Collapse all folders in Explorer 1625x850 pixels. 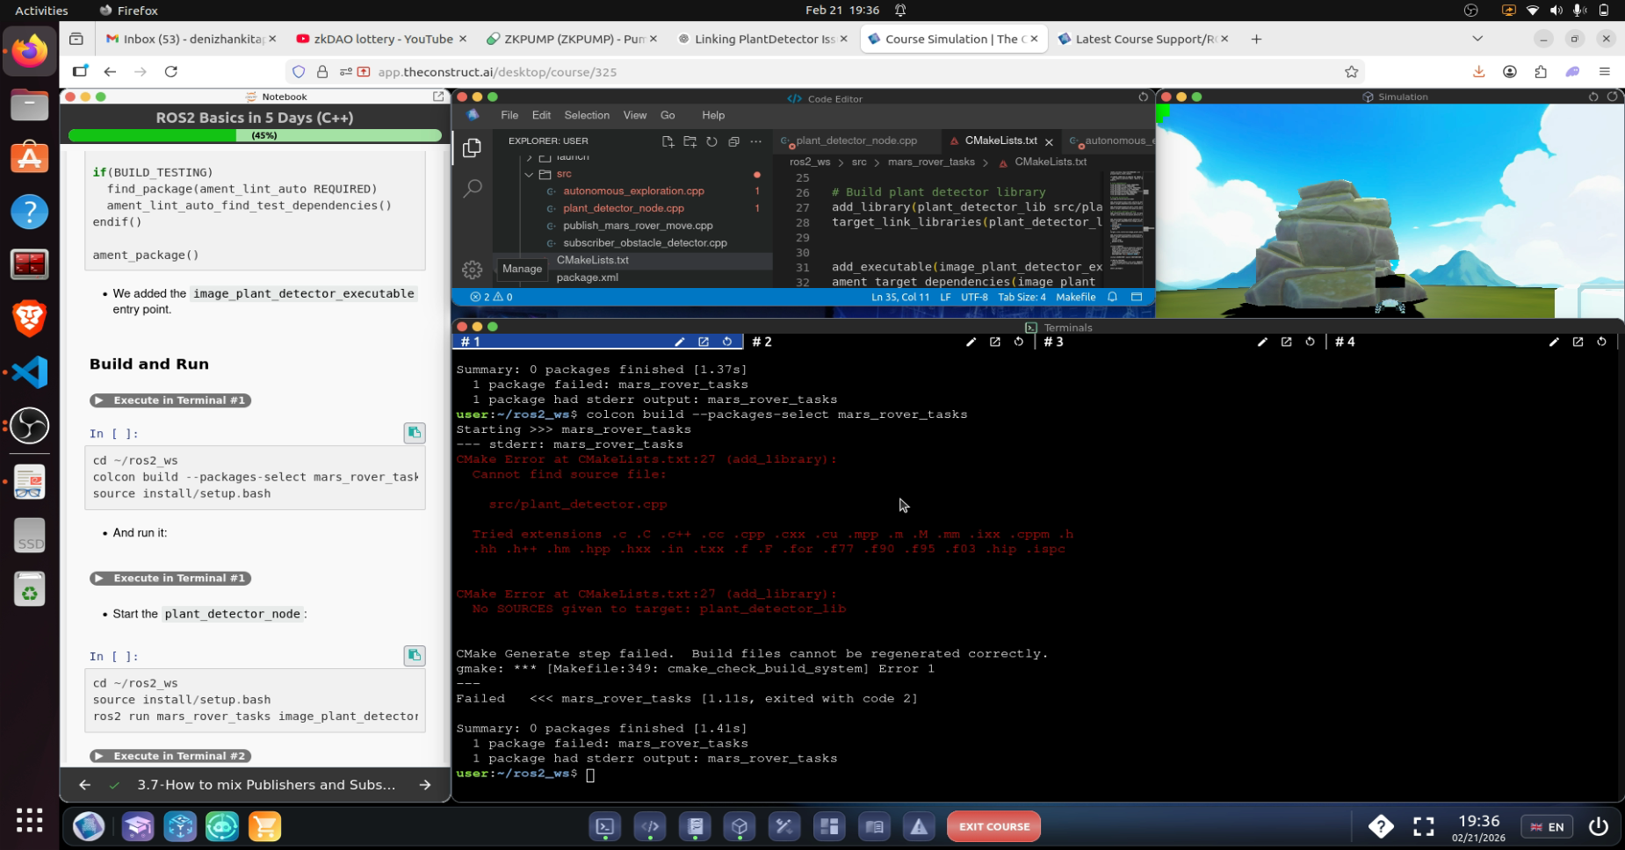(733, 141)
